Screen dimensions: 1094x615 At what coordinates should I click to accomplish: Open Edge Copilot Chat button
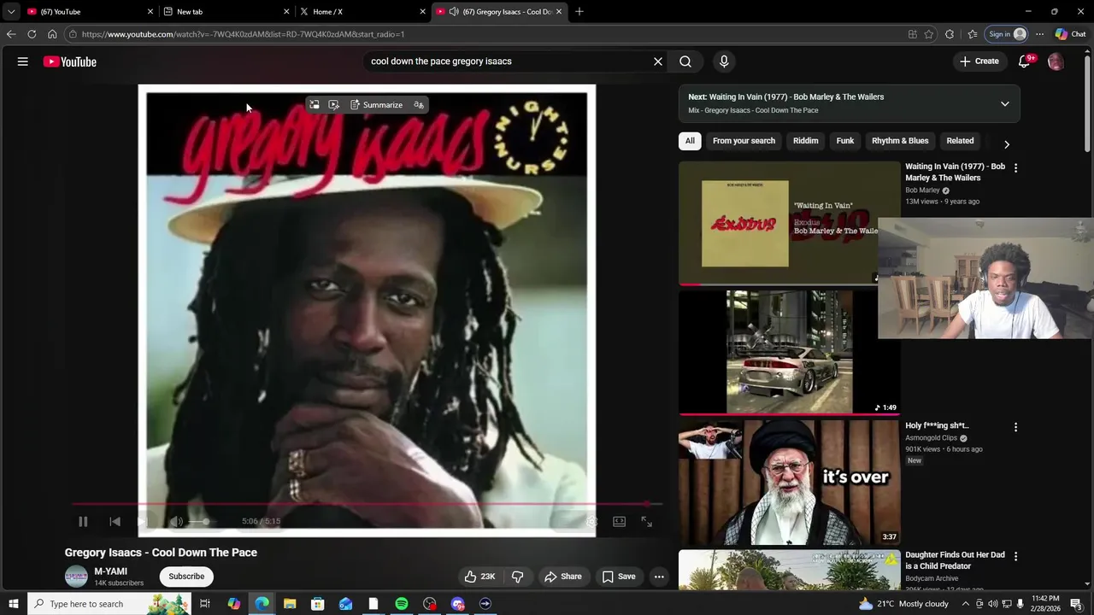(x=1069, y=34)
